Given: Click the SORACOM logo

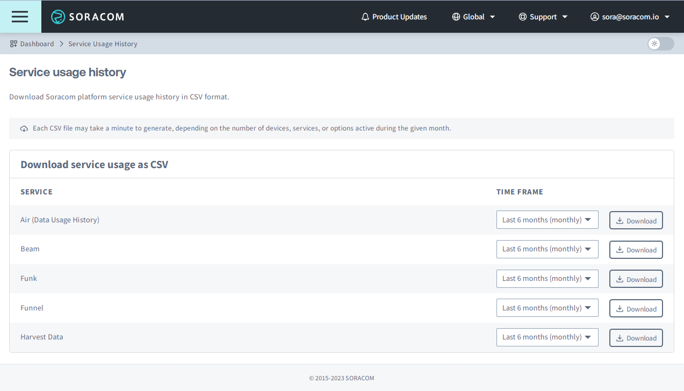Looking at the screenshot, I should [86, 16].
